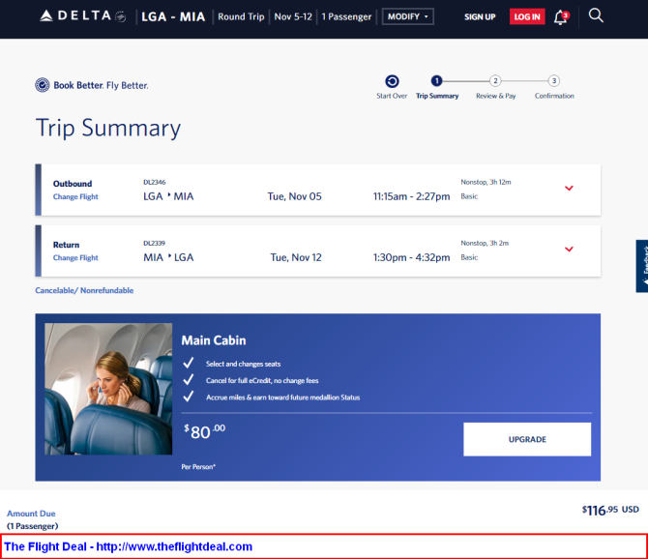648x559 pixels.
Task: Click the Nov 5-12 dates in header
Action: coord(293,17)
